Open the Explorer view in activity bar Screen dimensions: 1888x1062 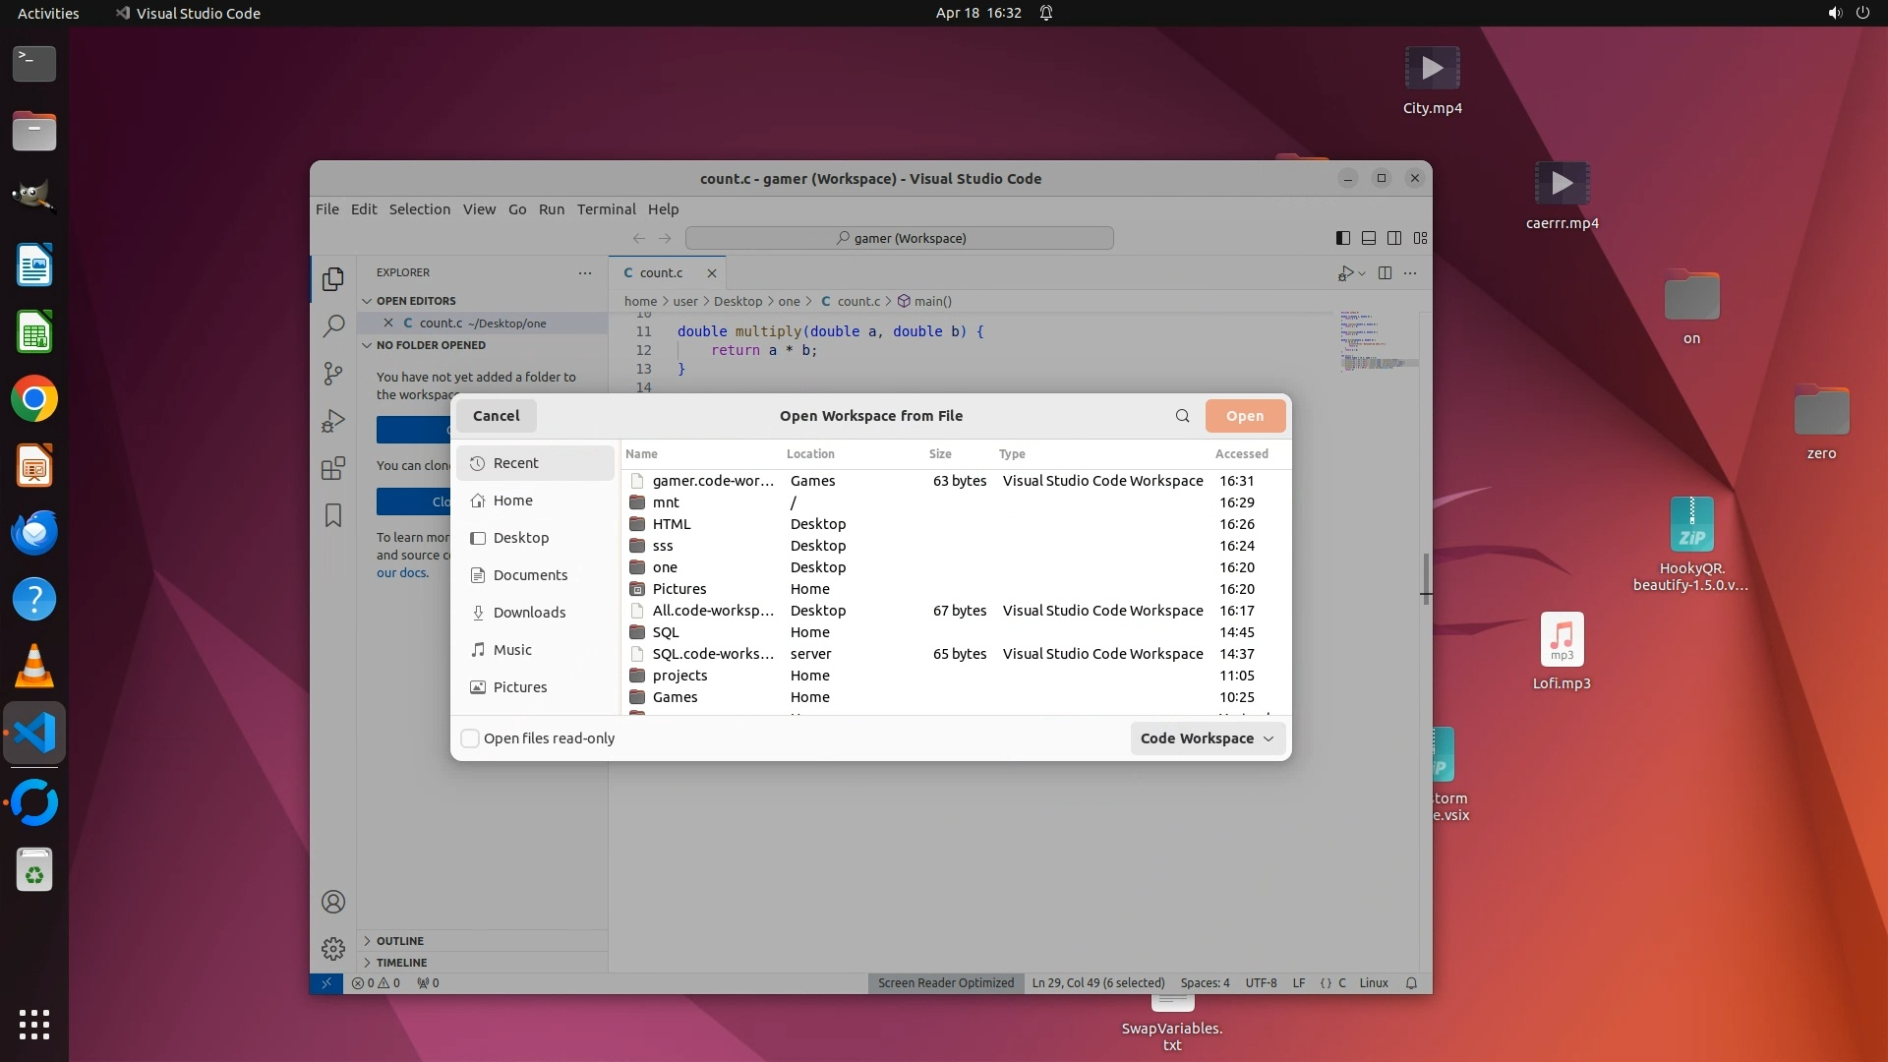click(x=333, y=279)
